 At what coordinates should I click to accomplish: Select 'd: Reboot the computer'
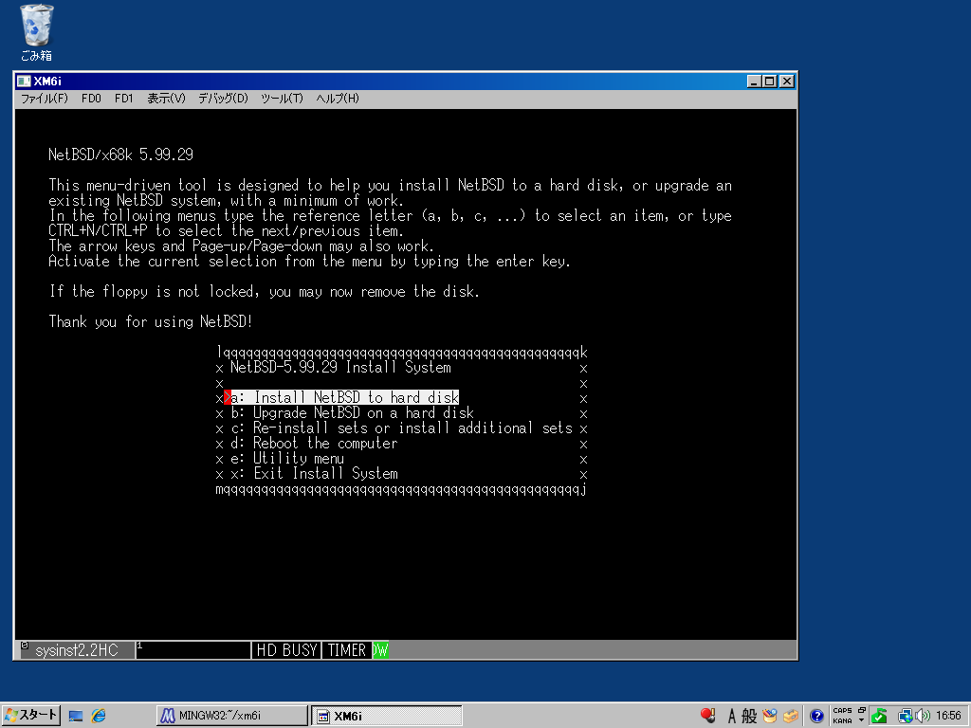pyautogui.click(x=314, y=444)
